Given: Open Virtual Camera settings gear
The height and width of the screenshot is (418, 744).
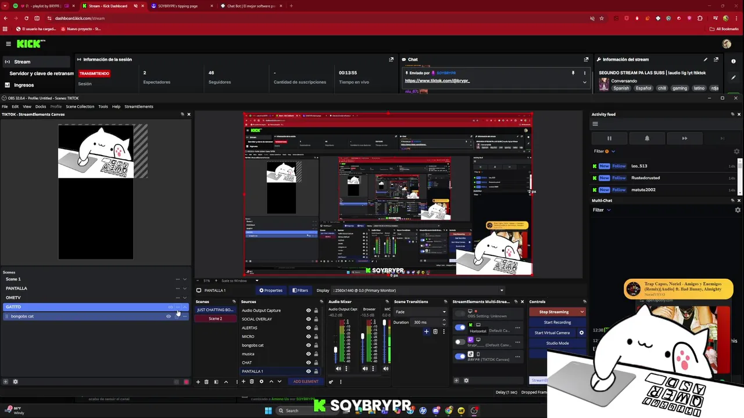Looking at the screenshot, I should [x=581, y=333].
